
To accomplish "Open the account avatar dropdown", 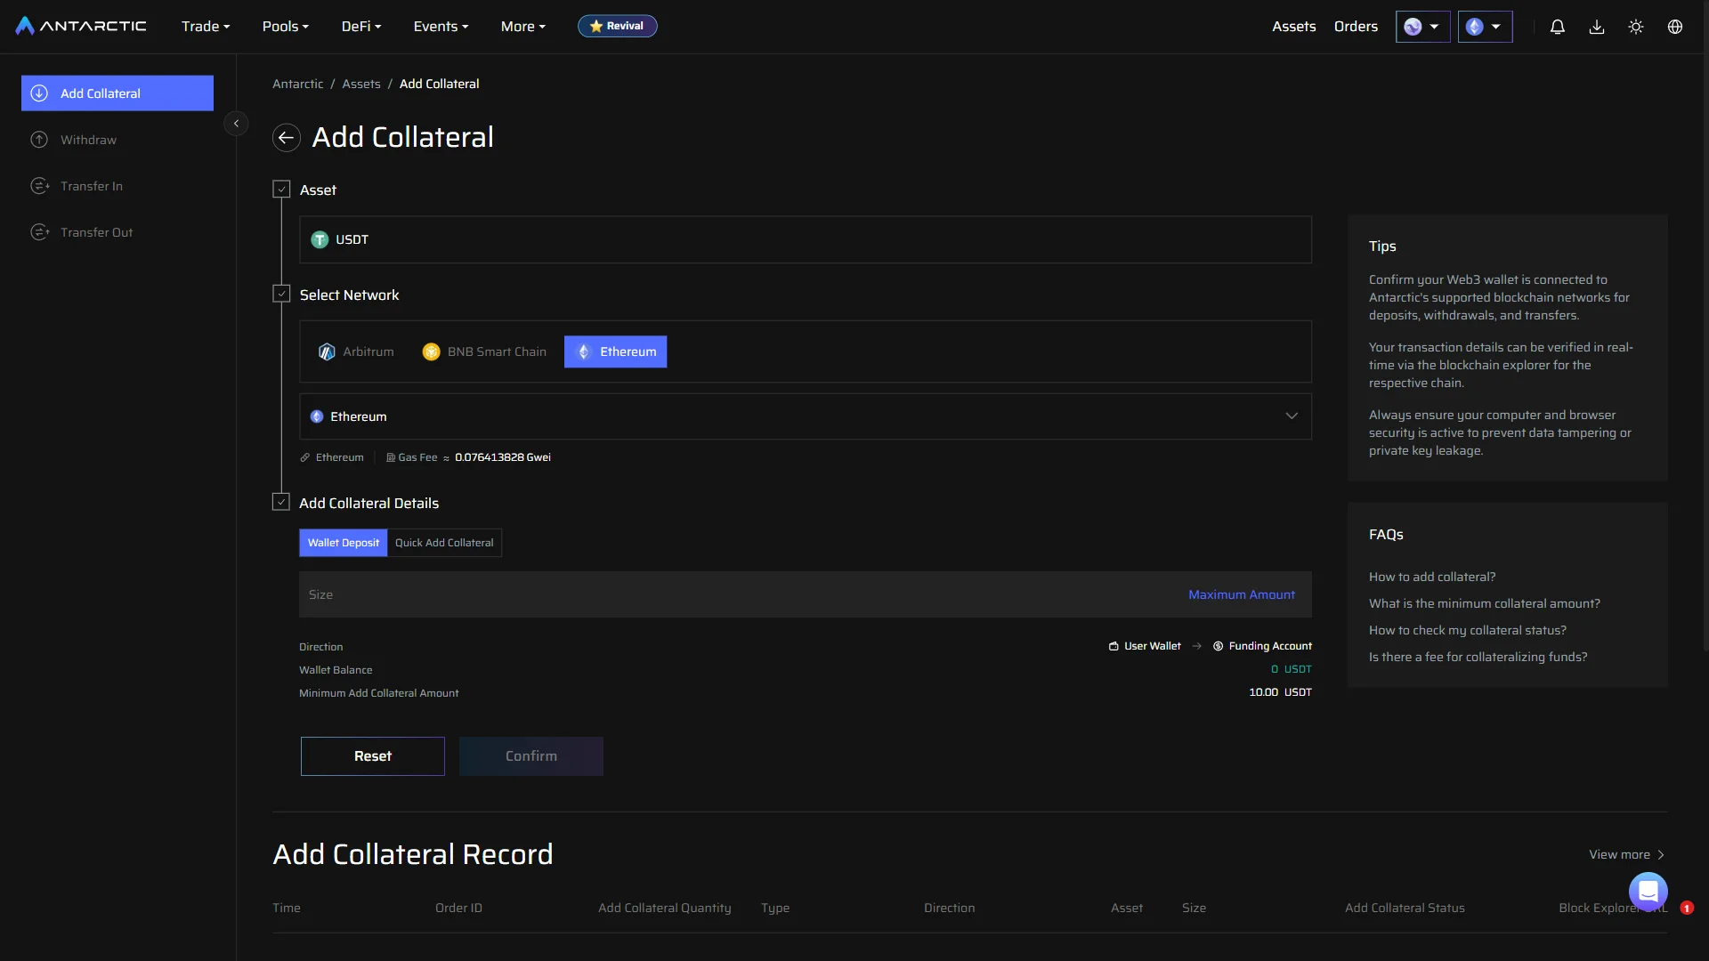I will [1422, 27].
